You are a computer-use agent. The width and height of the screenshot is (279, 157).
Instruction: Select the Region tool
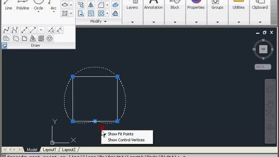coord(6,38)
